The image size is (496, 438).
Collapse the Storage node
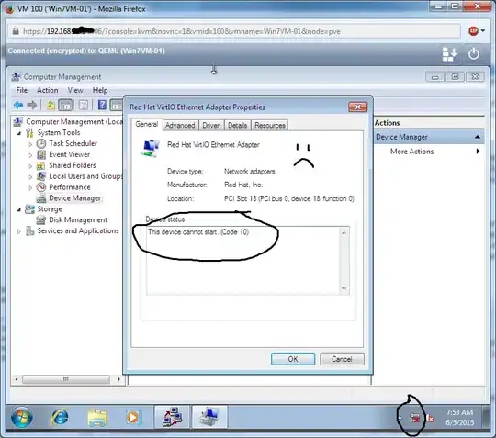19,209
